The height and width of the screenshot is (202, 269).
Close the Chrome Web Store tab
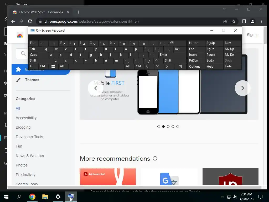[68, 12]
